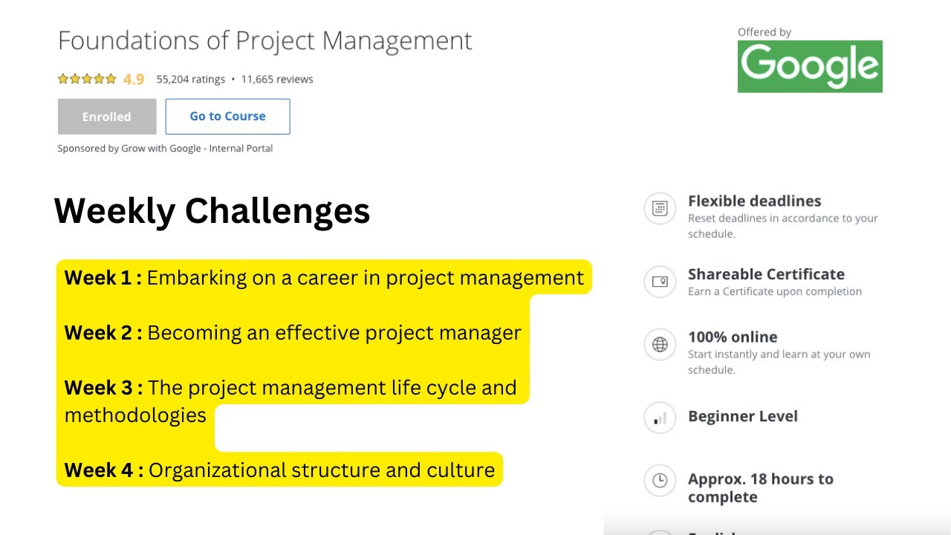Open the 55,204 ratings link

click(x=190, y=80)
